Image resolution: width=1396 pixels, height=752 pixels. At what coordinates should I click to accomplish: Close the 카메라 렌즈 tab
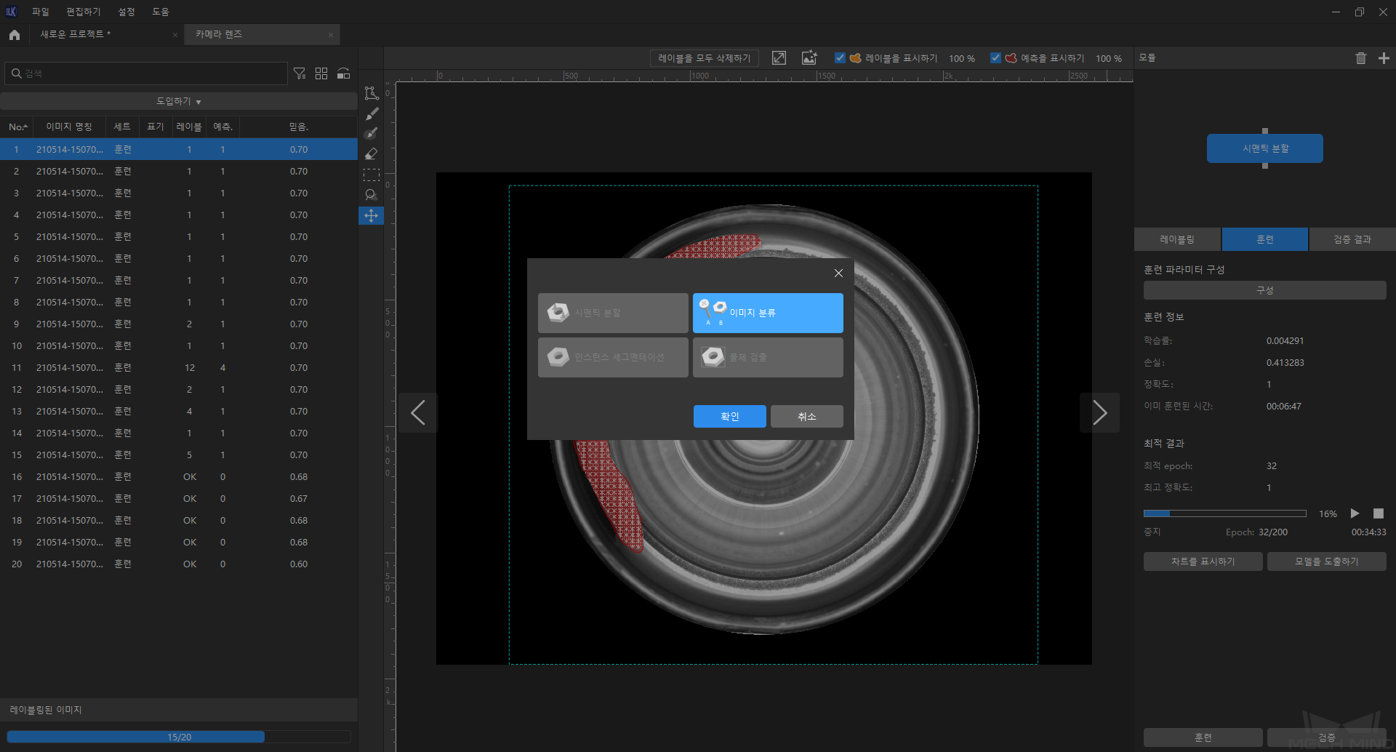click(331, 35)
